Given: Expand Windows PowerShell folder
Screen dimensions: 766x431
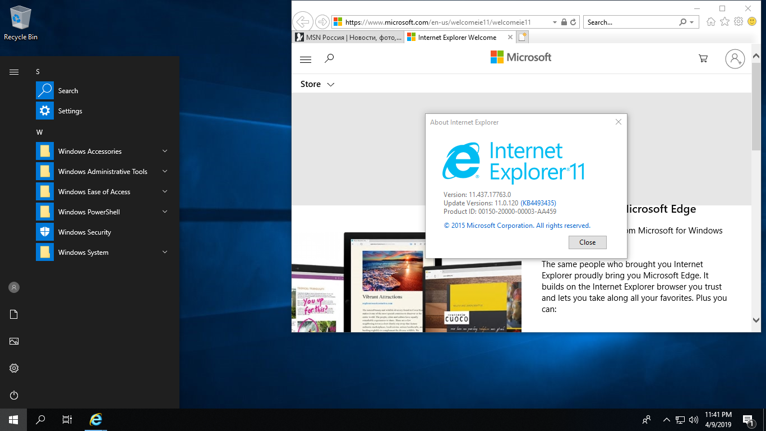Looking at the screenshot, I should [x=102, y=212].
